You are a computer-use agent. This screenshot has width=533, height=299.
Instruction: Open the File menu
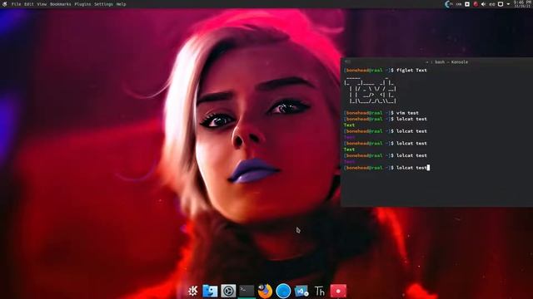[16, 4]
